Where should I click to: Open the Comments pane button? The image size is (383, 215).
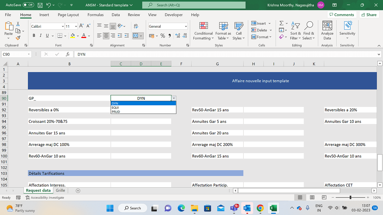point(342,15)
